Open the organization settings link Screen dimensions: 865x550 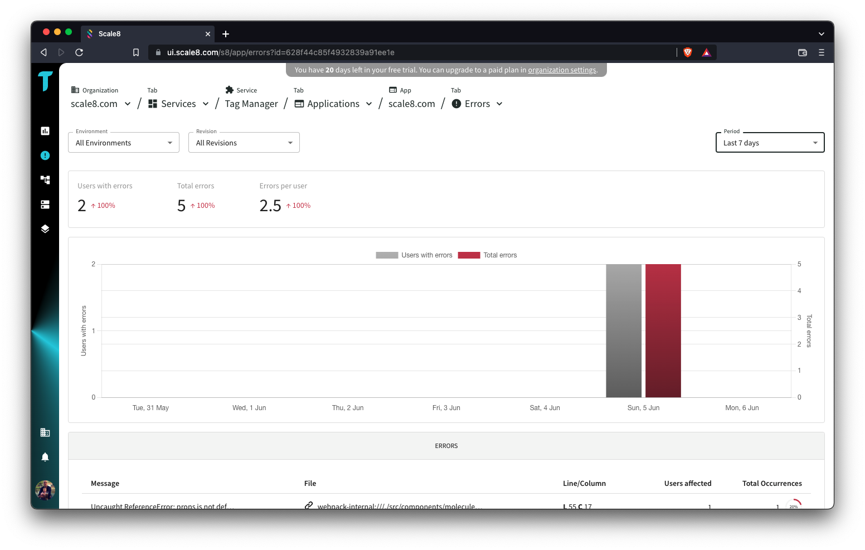562,70
